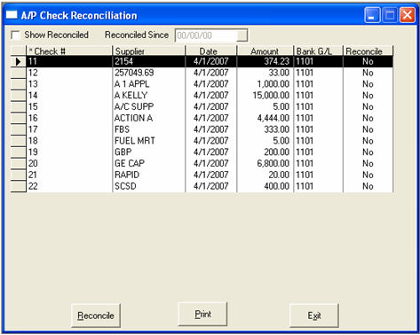Click amount 4,444.00 cell
The height and width of the screenshot is (335, 420).
(x=265, y=118)
